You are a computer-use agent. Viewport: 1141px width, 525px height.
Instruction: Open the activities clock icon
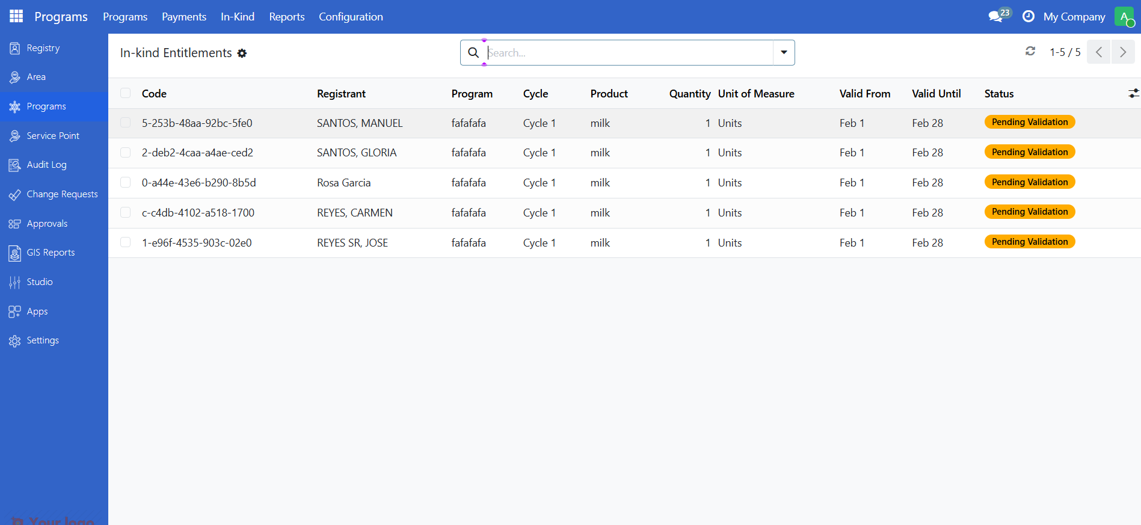pos(1029,16)
